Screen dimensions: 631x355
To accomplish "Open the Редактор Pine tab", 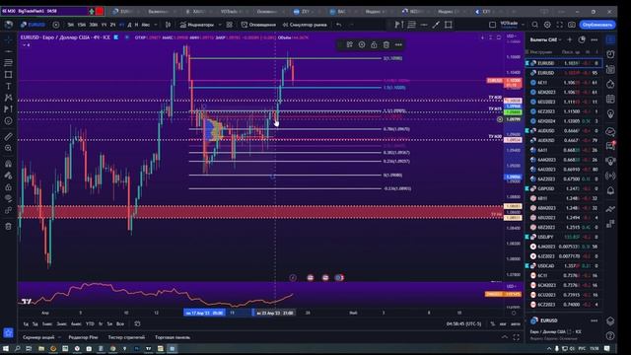I will [83, 337].
